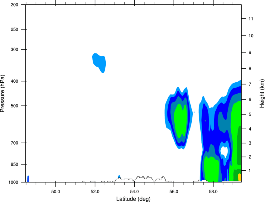Screen dimensions: 265x202
Task: Click the 8 km height tick label
Action: (x=250, y=69)
